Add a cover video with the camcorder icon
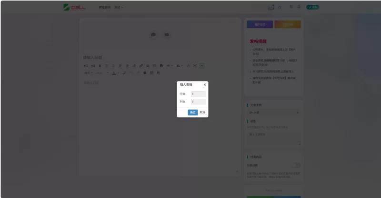 (167, 34)
